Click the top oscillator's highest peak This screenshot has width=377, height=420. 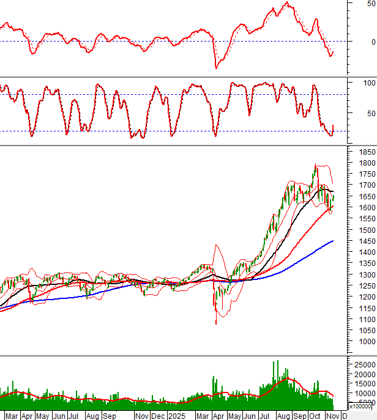pyautogui.click(x=286, y=2)
